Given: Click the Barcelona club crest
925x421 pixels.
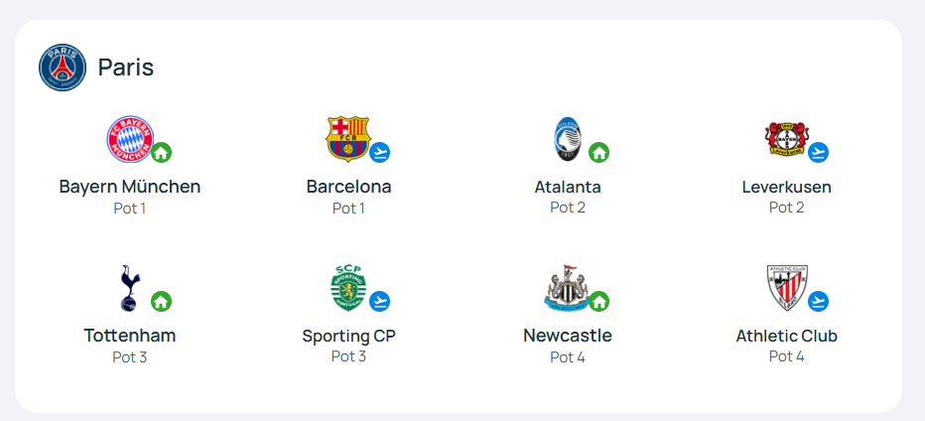Looking at the screenshot, I should (348, 139).
